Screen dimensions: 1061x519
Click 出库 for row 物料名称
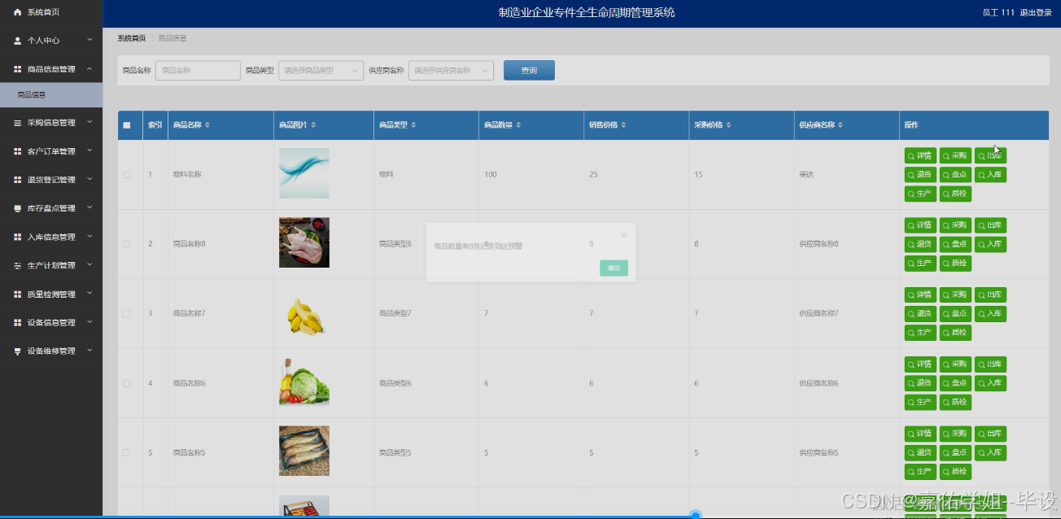990,155
